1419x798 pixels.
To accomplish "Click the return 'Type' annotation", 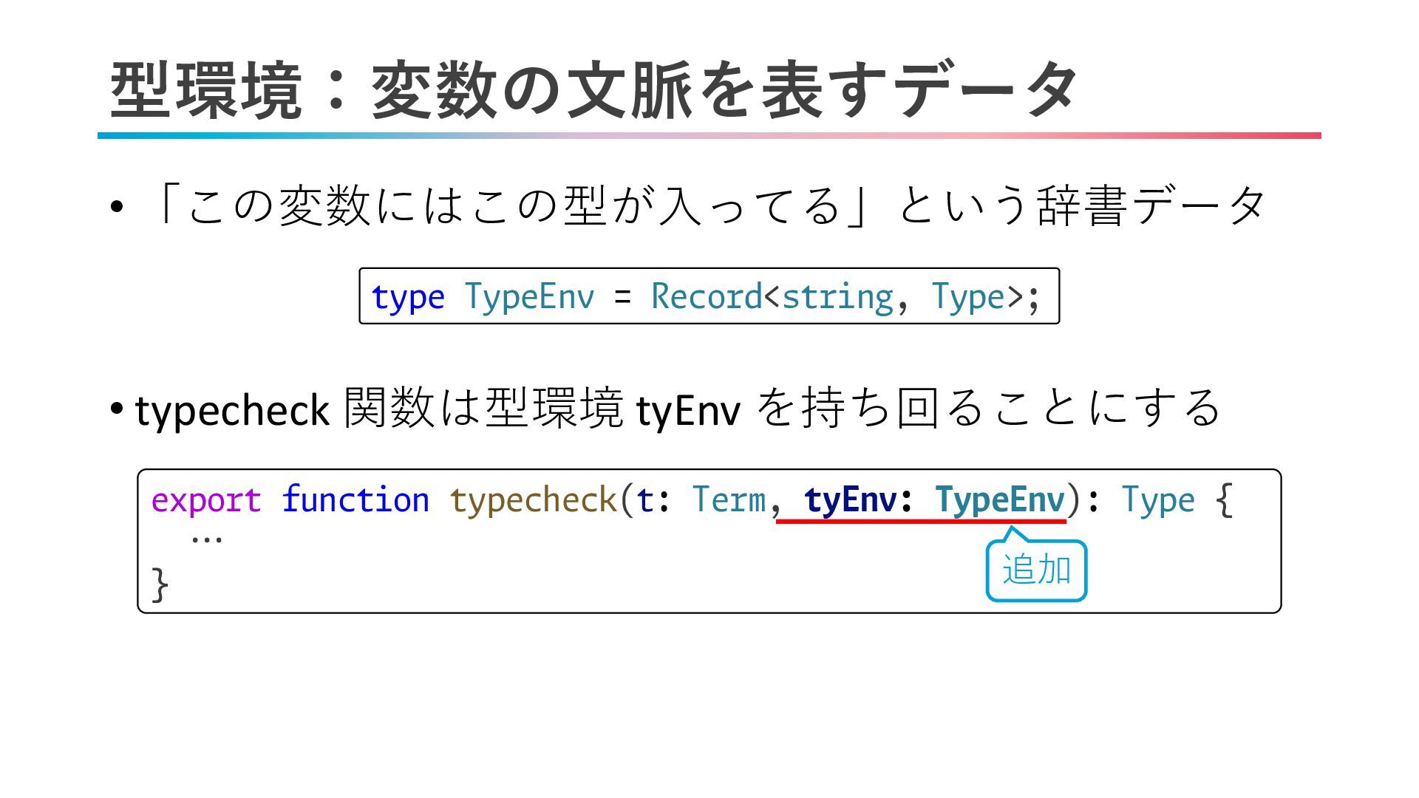I will point(1157,501).
